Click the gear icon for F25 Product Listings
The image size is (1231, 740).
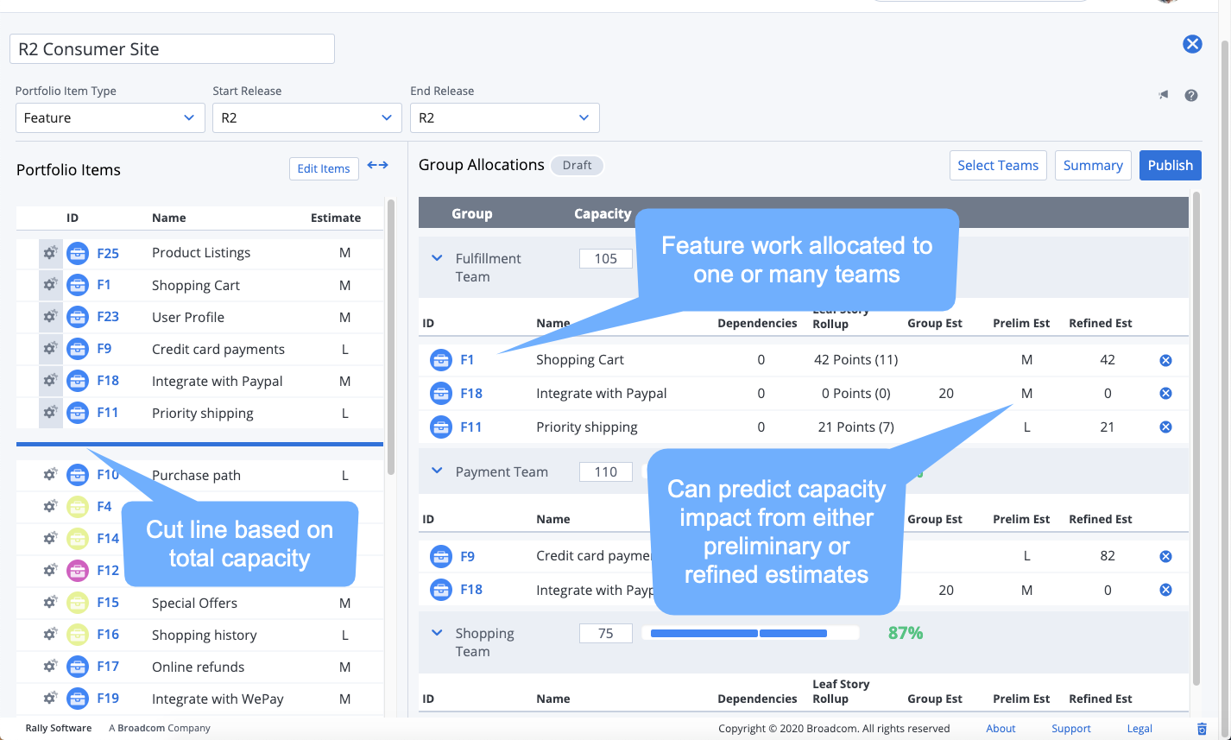click(x=50, y=253)
